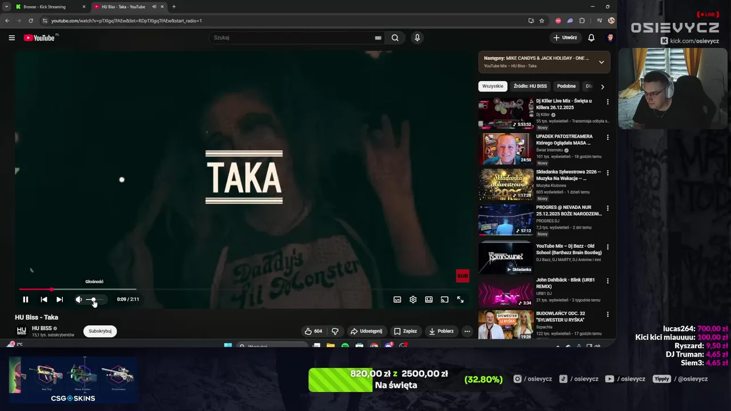Open the HU BISS channel avatar
The height and width of the screenshot is (411, 731).
click(21, 331)
